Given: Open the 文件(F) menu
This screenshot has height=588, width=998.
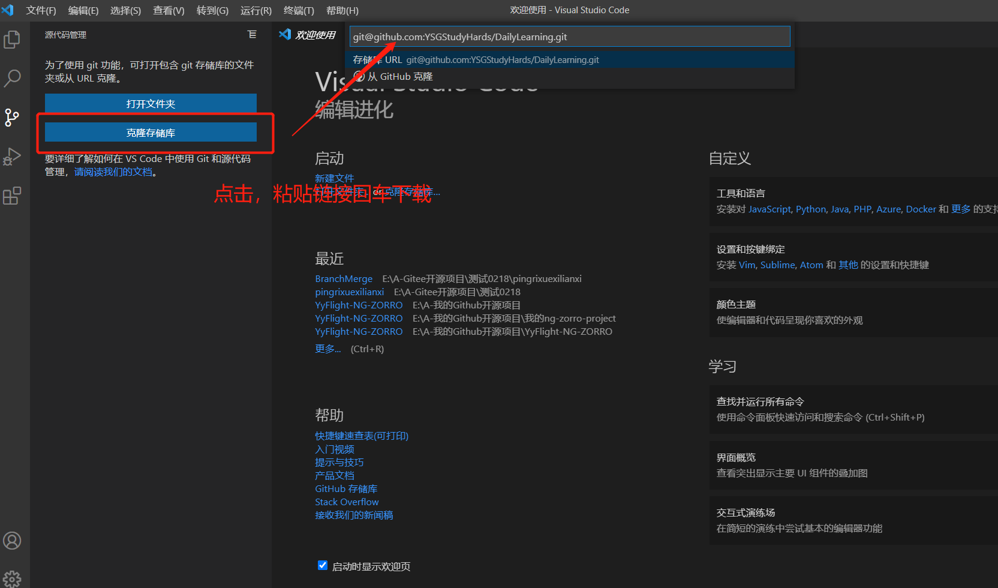Looking at the screenshot, I should click(x=41, y=10).
